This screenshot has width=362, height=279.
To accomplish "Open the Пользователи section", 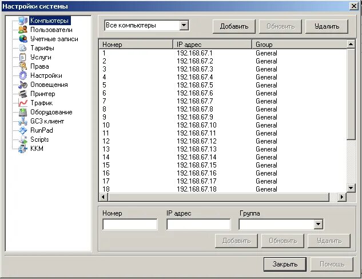I will point(51,30).
